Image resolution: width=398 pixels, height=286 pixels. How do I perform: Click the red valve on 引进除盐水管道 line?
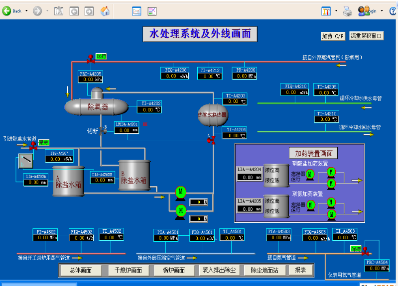33,146
